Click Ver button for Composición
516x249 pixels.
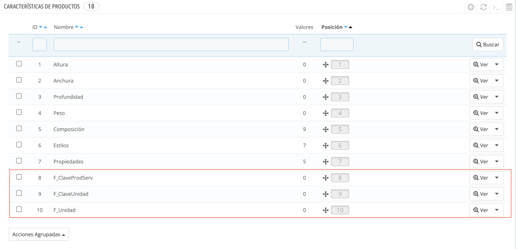tap(480, 129)
